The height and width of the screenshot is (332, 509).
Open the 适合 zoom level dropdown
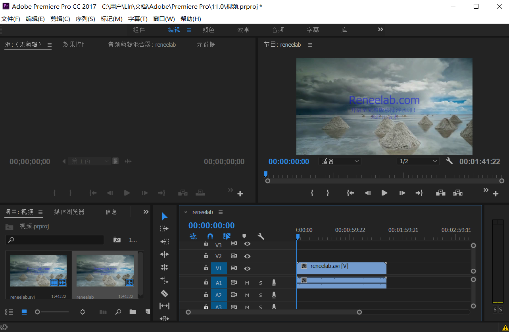(x=340, y=161)
